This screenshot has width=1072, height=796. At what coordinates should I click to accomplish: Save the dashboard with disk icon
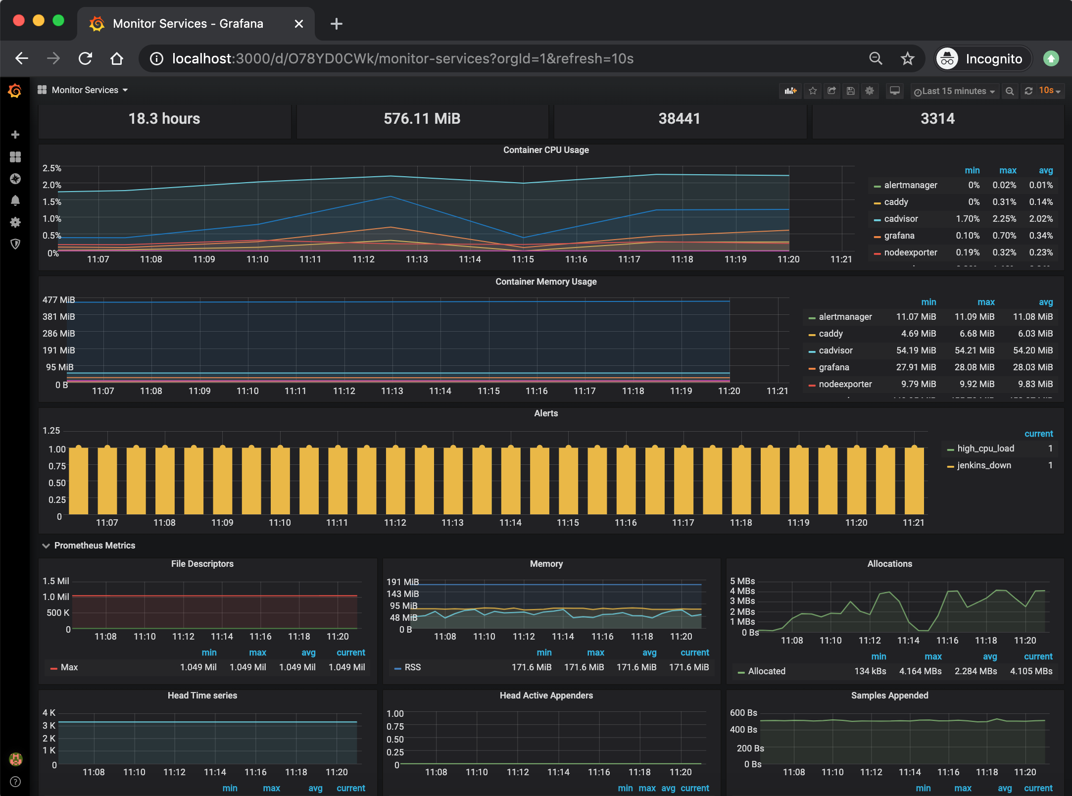pyautogui.click(x=851, y=91)
